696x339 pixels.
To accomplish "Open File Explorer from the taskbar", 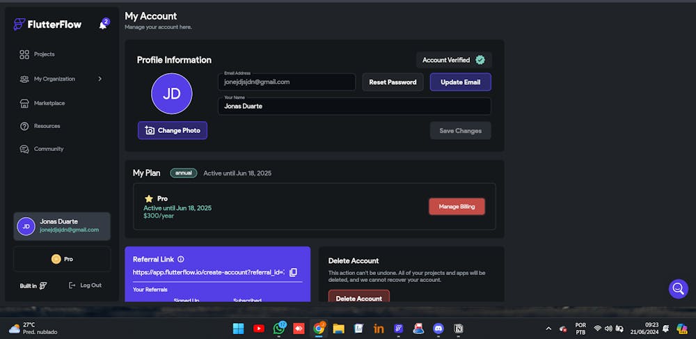I will (x=339, y=329).
